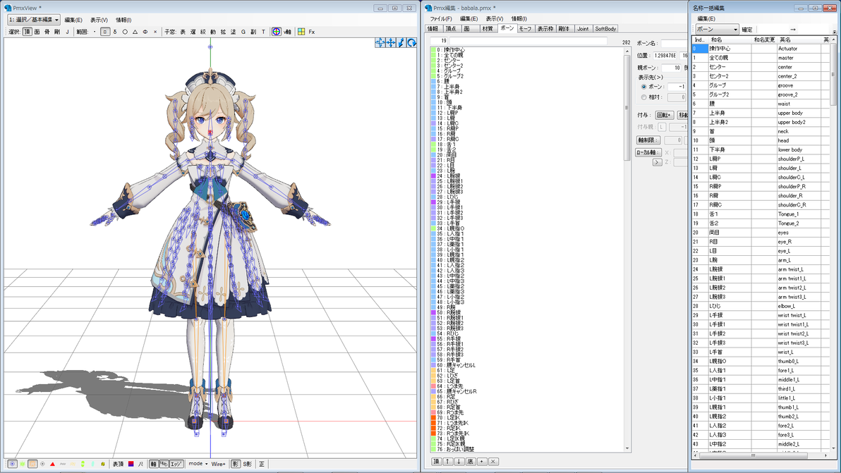Click the rotate camera icon in viewport

[411, 42]
